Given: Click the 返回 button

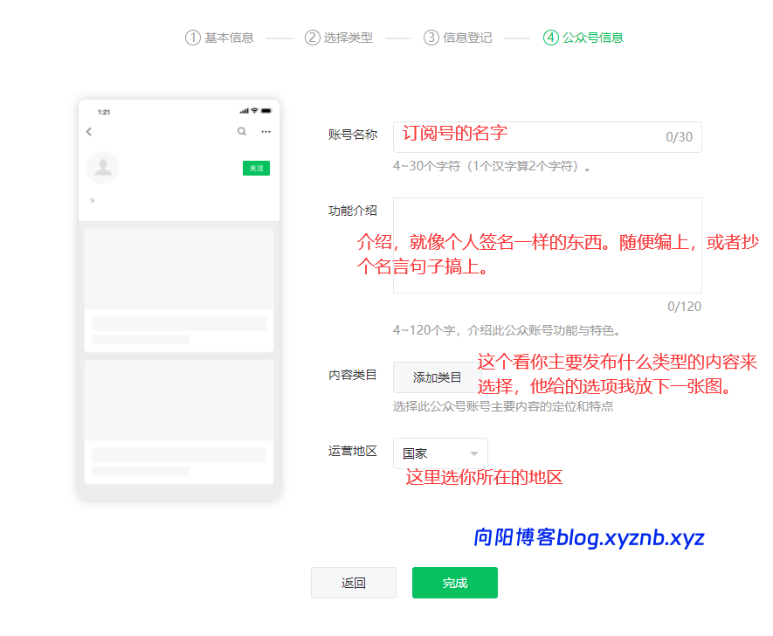Looking at the screenshot, I should 353,583.
